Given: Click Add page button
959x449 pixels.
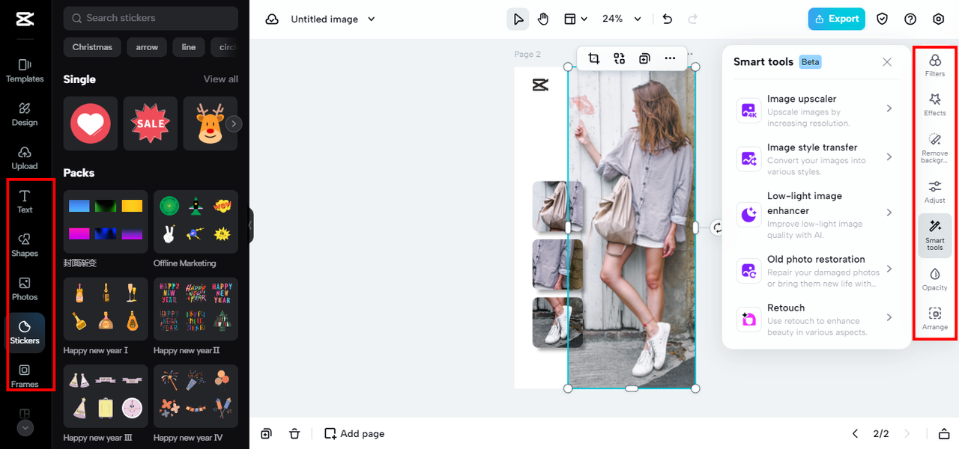Looking at the screenshot, I should 354,433.
